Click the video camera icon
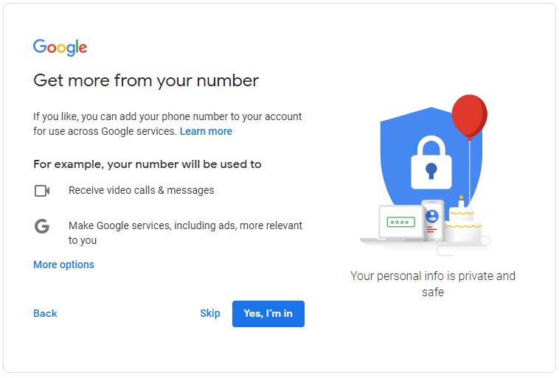This screenshot has height=378, width=559. [42, 191]
